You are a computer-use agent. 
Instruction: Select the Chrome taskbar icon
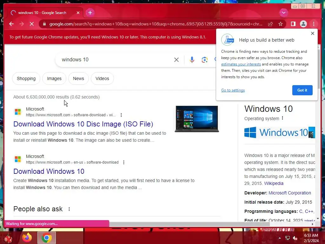pyautogui.click(x=47, y=238)
